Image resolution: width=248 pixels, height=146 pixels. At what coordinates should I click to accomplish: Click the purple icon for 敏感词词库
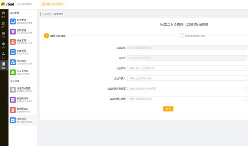tap(13, 100)
